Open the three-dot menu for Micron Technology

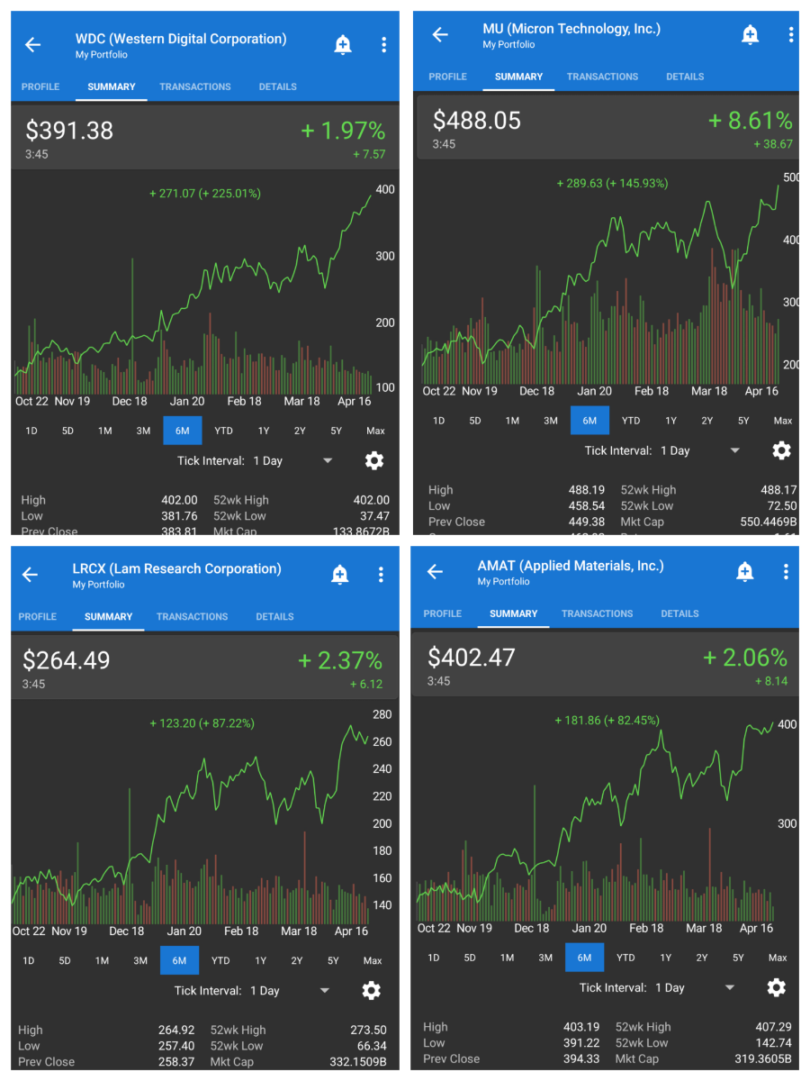[x=790, y=35]
